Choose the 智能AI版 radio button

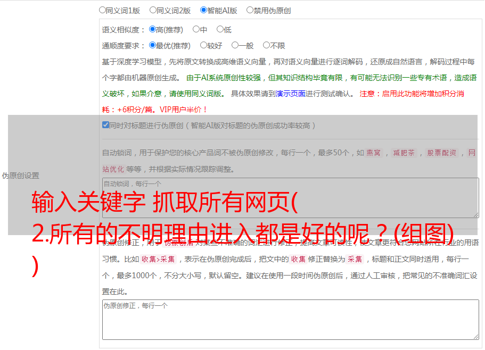[x=203, y=10]
